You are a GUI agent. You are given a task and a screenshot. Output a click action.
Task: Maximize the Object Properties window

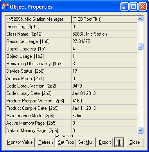133,7
